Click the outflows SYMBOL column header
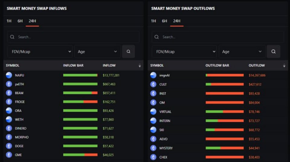 [x=157, y=65]
